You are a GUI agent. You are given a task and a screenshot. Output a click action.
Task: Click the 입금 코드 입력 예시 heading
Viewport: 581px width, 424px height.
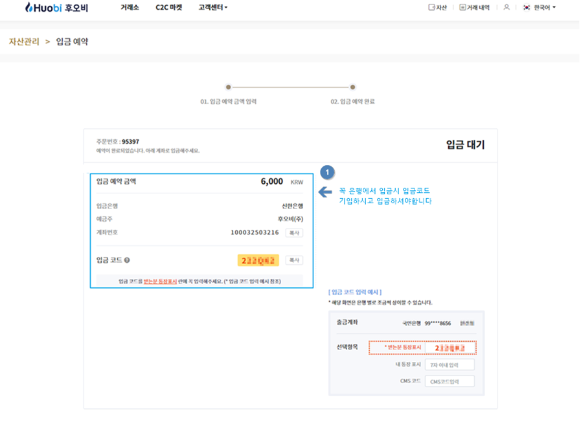(x=355, y=292)
